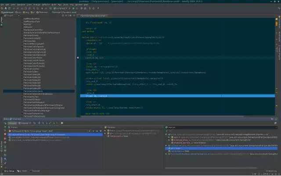The width and height of the screenshot is (281, 176).
Task: Click the next frame down-arrow icon
Action: click(x=97, y=131)
